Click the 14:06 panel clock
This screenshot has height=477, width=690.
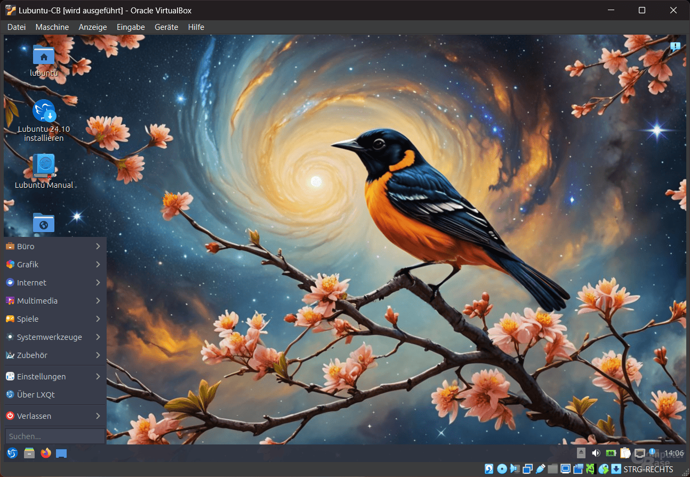click(x=674, y=453)
